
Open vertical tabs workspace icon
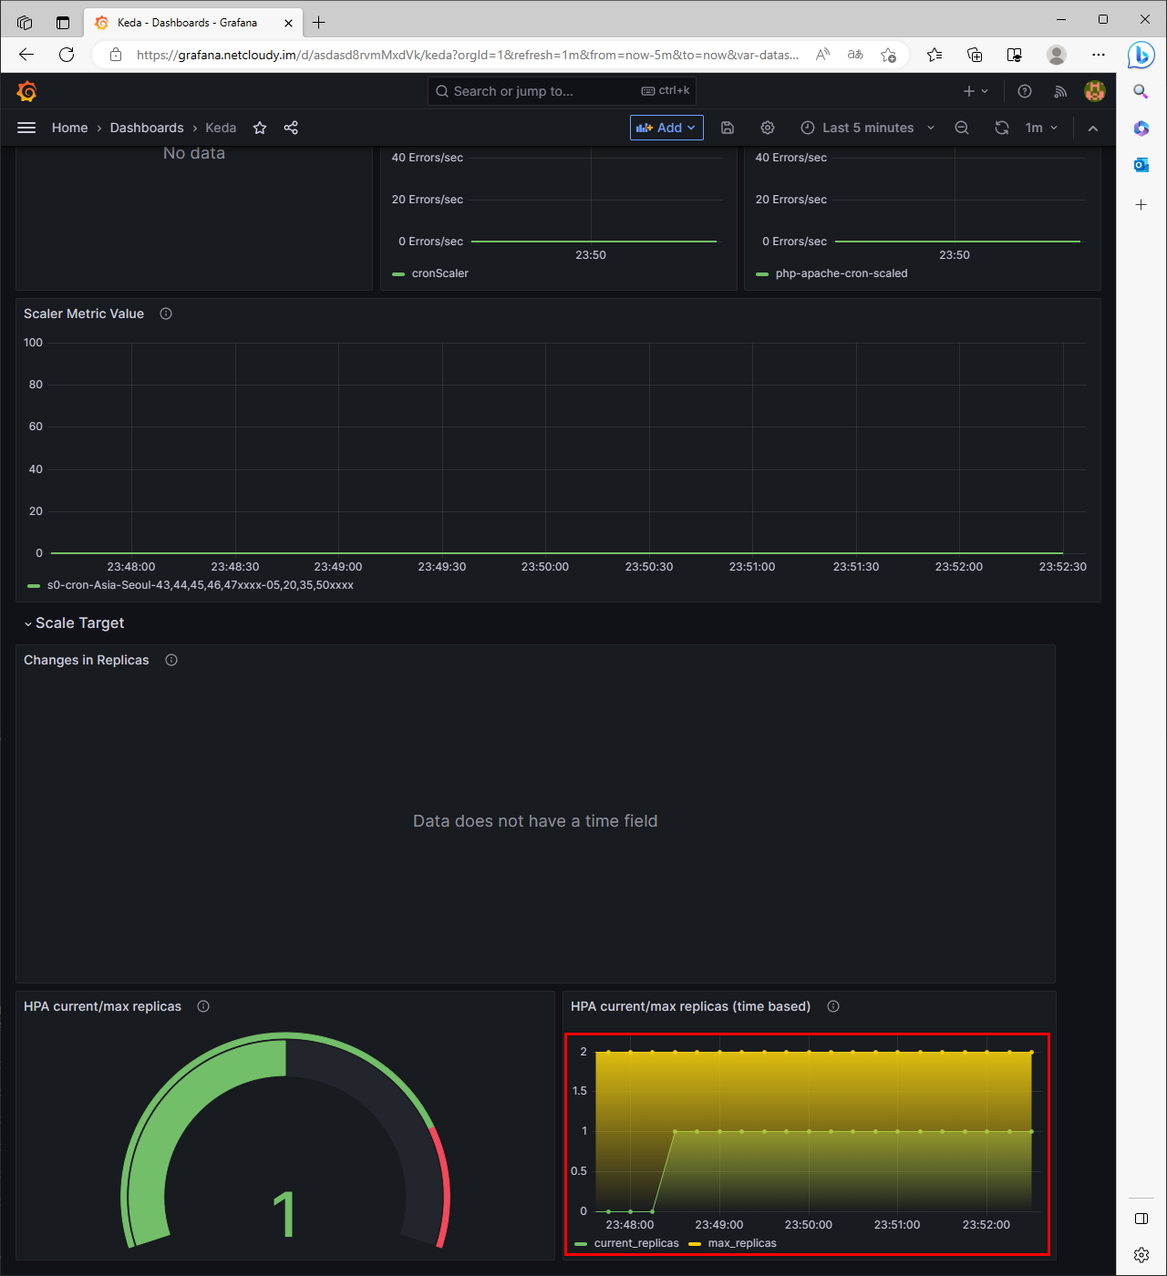point(25,22)
